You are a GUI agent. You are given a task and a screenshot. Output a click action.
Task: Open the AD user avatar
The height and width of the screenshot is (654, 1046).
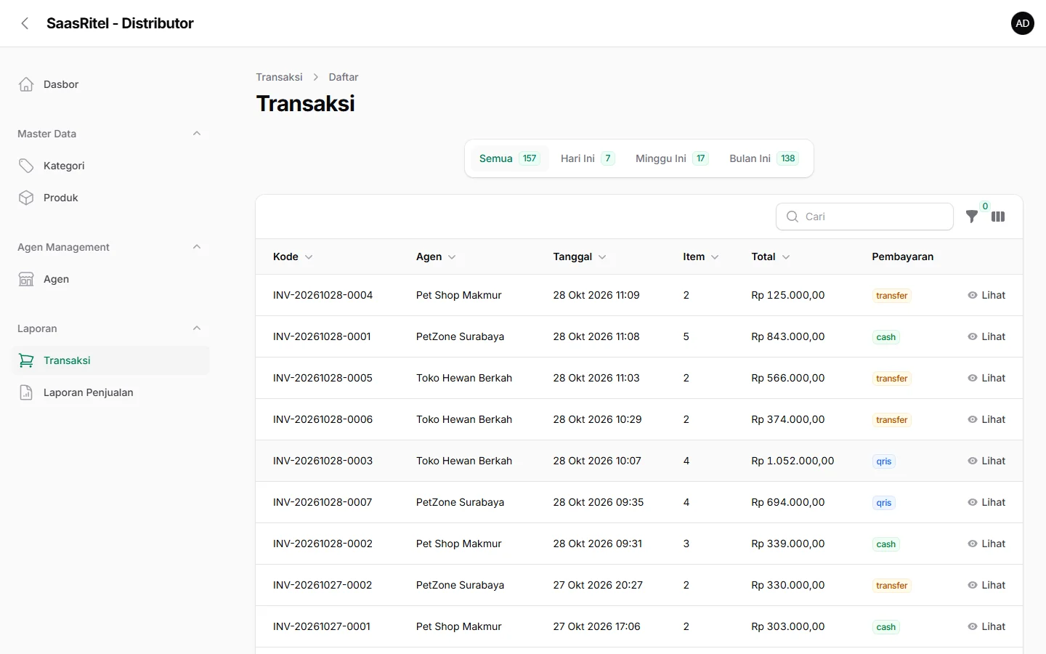pos(1023,23)
